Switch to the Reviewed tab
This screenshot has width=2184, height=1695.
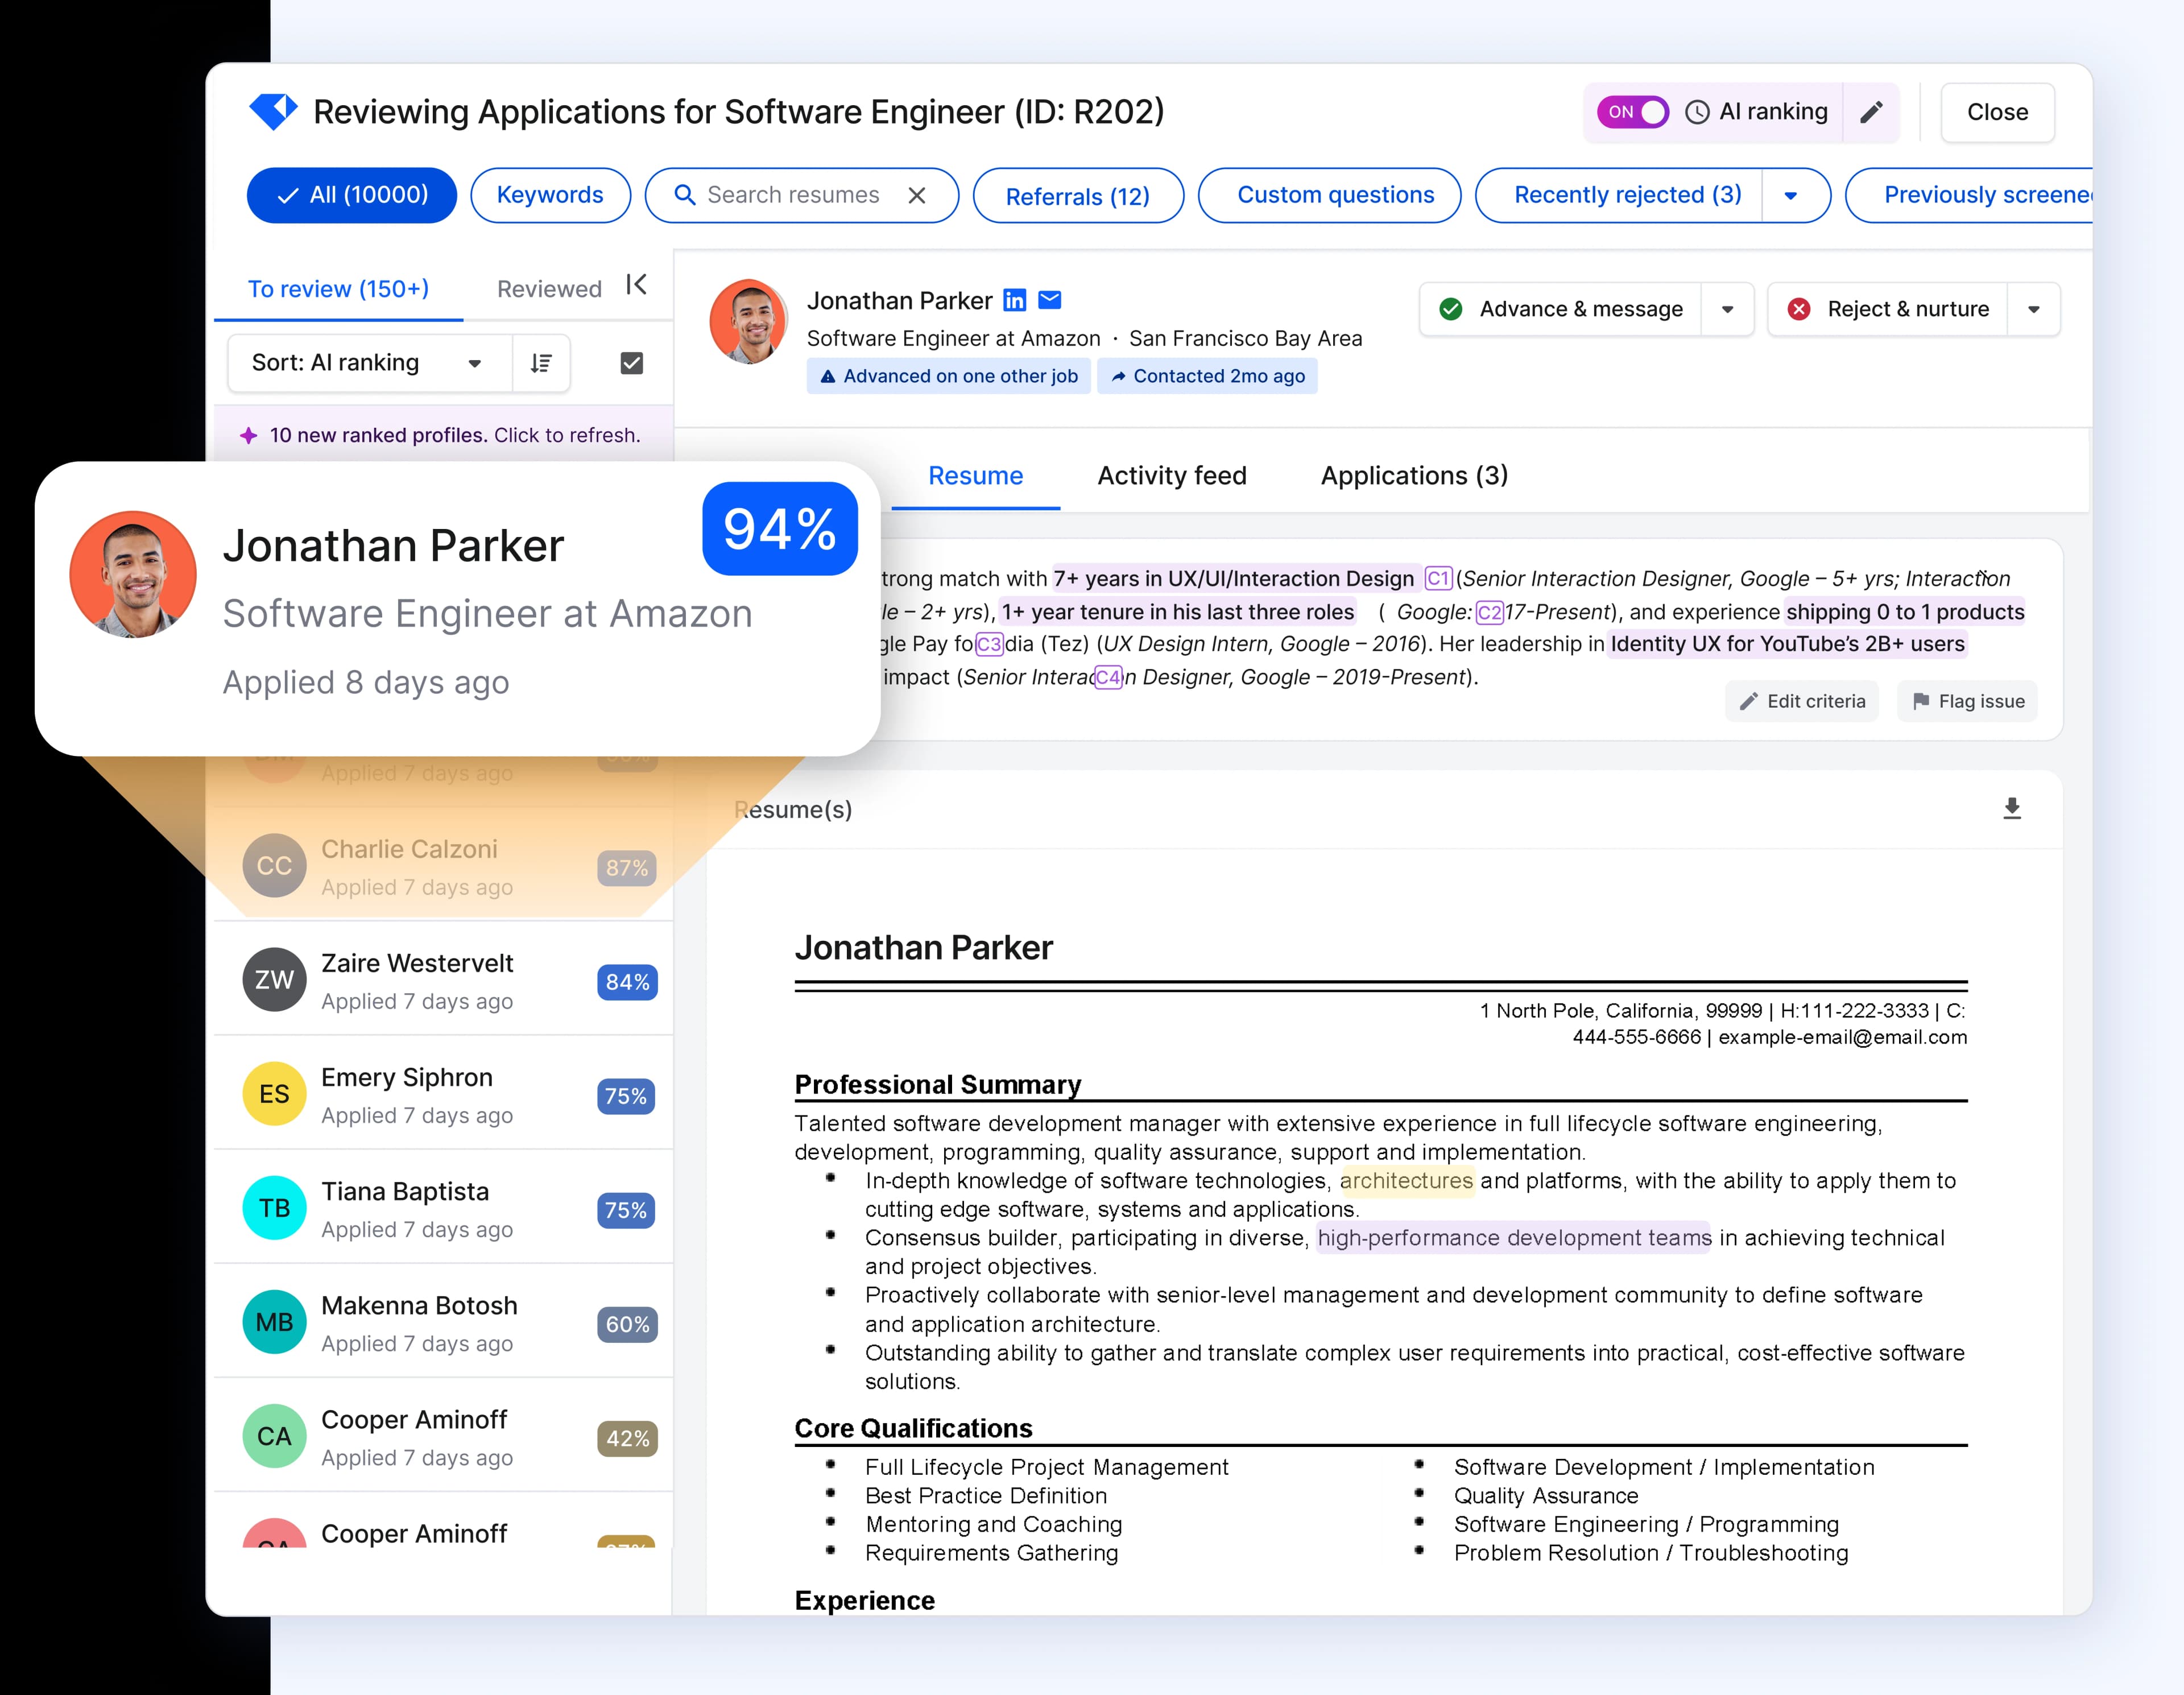point(549,288)
